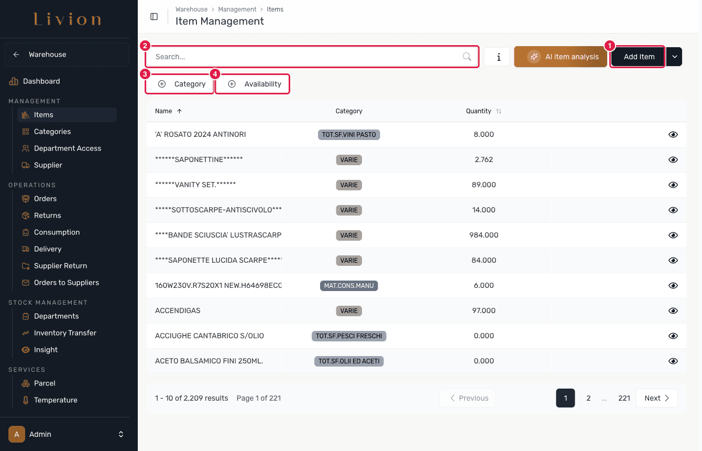
Task: Click eye icon for BANDE SCIUSCIA' row
Action: [x=673, y=235]
